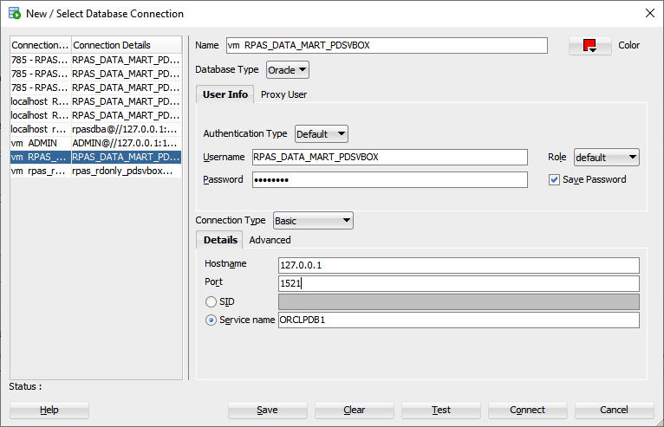Click the Connection Name column header
The width and height of the screenshot is (664, 427).
41,45
